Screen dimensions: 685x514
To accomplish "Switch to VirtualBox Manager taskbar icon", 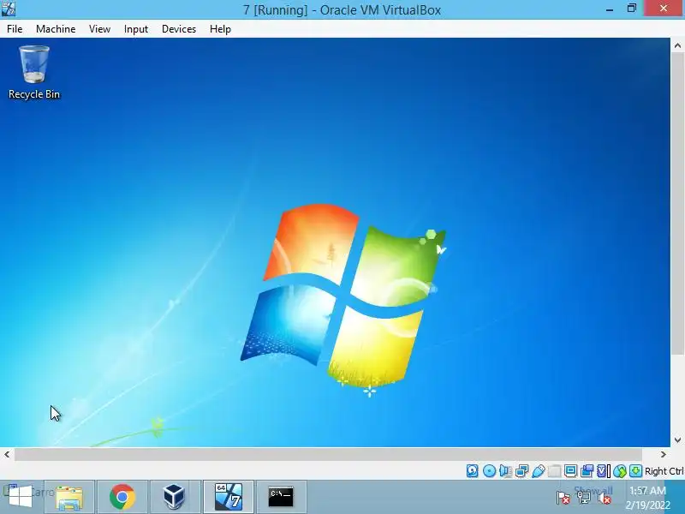I will pyautogui.click(x=175, y=497).
